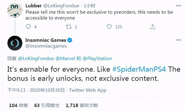Open Lubber's profile avatar

point(15,10)
